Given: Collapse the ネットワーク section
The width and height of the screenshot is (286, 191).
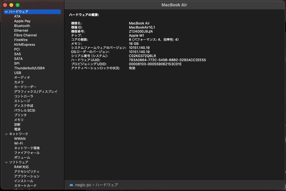Looking at the screenshot, I should click(6, 134).
